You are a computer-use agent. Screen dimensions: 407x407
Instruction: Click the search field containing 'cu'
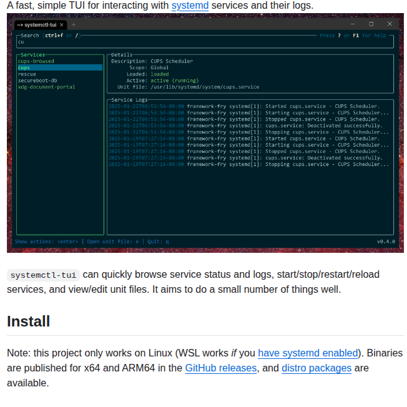coord(205,42)
